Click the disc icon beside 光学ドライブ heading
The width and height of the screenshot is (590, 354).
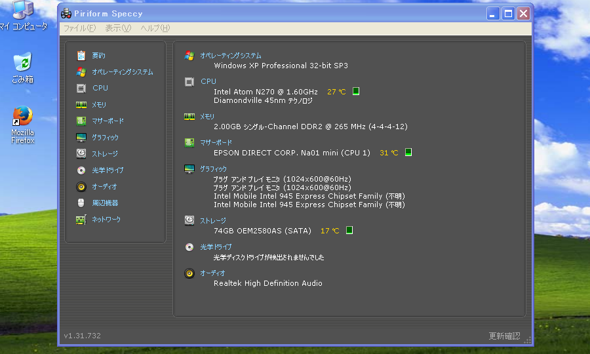[x=189, y=246]
